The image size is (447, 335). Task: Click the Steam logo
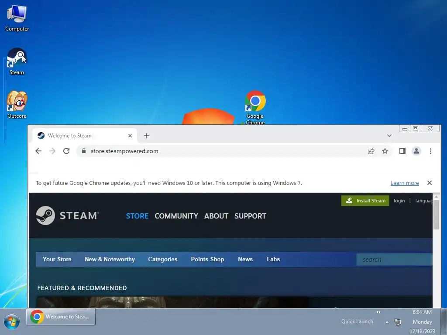(x=67, y=215)
